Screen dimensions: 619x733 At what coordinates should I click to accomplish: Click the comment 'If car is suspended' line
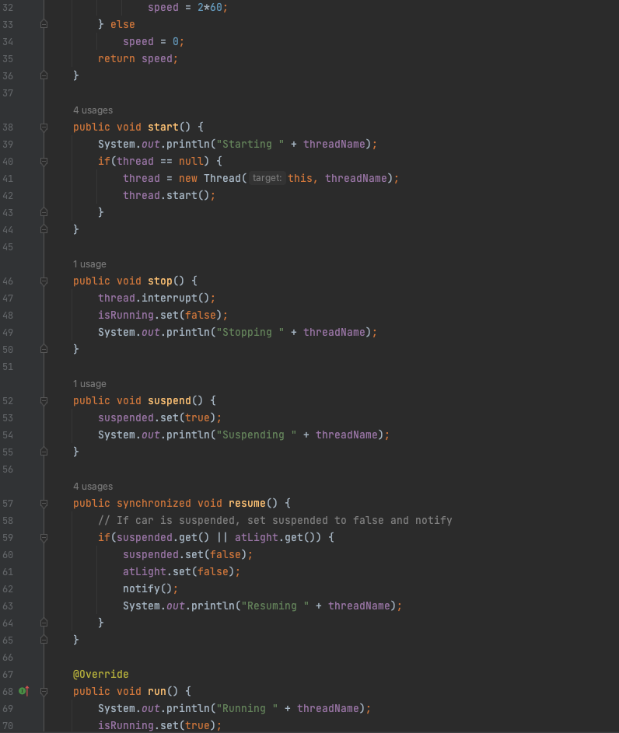point(275,520)
